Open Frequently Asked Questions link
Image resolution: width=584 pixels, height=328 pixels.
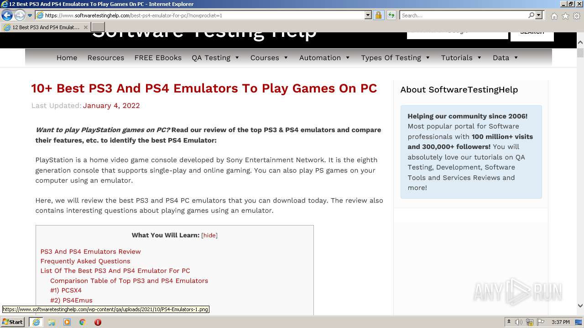click(x=85, y=261)
